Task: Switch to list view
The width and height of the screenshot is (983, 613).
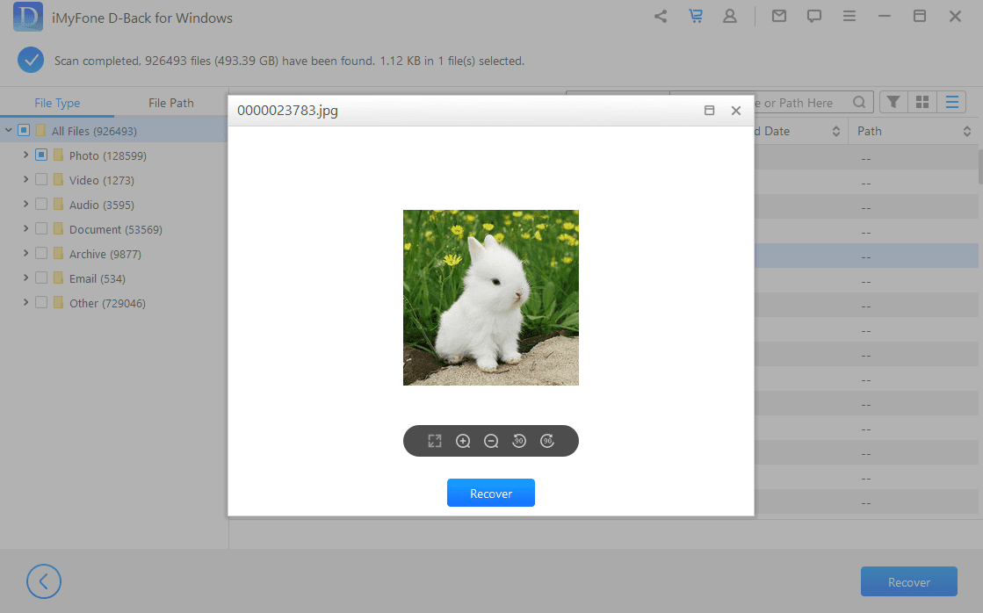Action: click(x=951, y=102)
